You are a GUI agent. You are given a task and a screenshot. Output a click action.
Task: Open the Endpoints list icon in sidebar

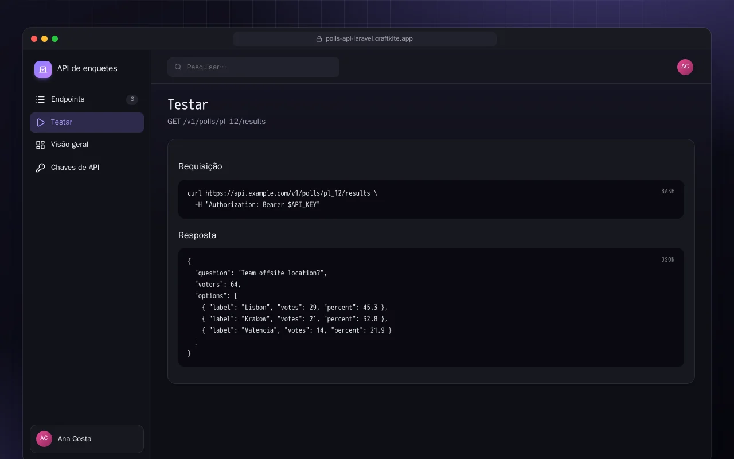tap(40, 99)
